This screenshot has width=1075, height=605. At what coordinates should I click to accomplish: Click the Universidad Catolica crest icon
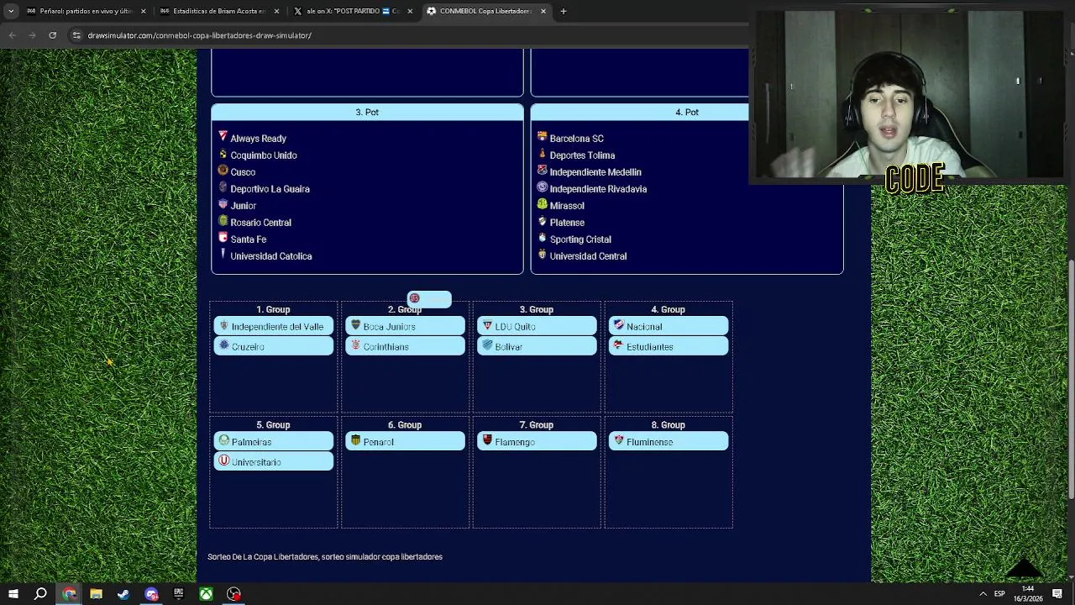coord(223,254)
